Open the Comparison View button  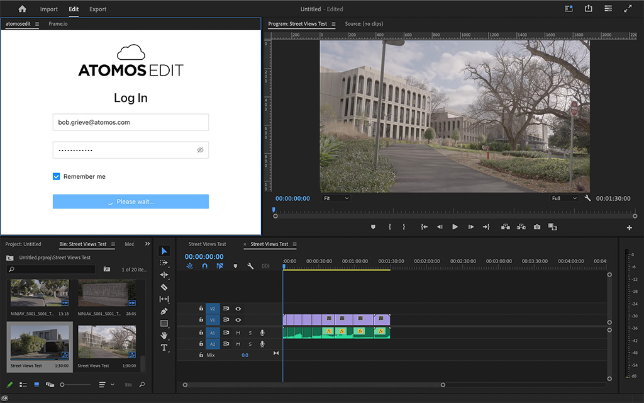(x=552, y=227)
